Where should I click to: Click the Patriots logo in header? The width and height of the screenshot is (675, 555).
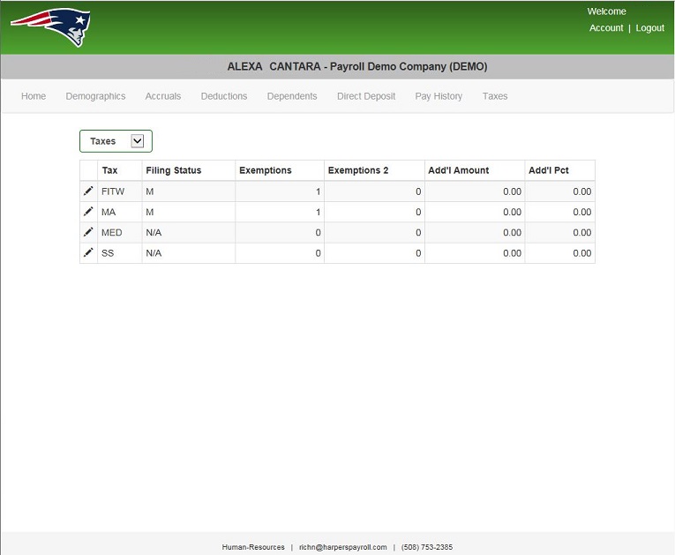click(x=51, y=27)
